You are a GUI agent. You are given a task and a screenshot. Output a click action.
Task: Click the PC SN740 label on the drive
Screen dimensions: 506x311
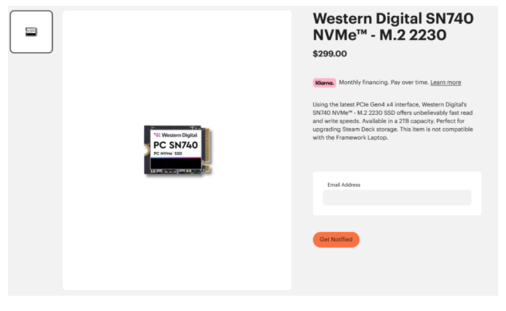click(175, 145)
